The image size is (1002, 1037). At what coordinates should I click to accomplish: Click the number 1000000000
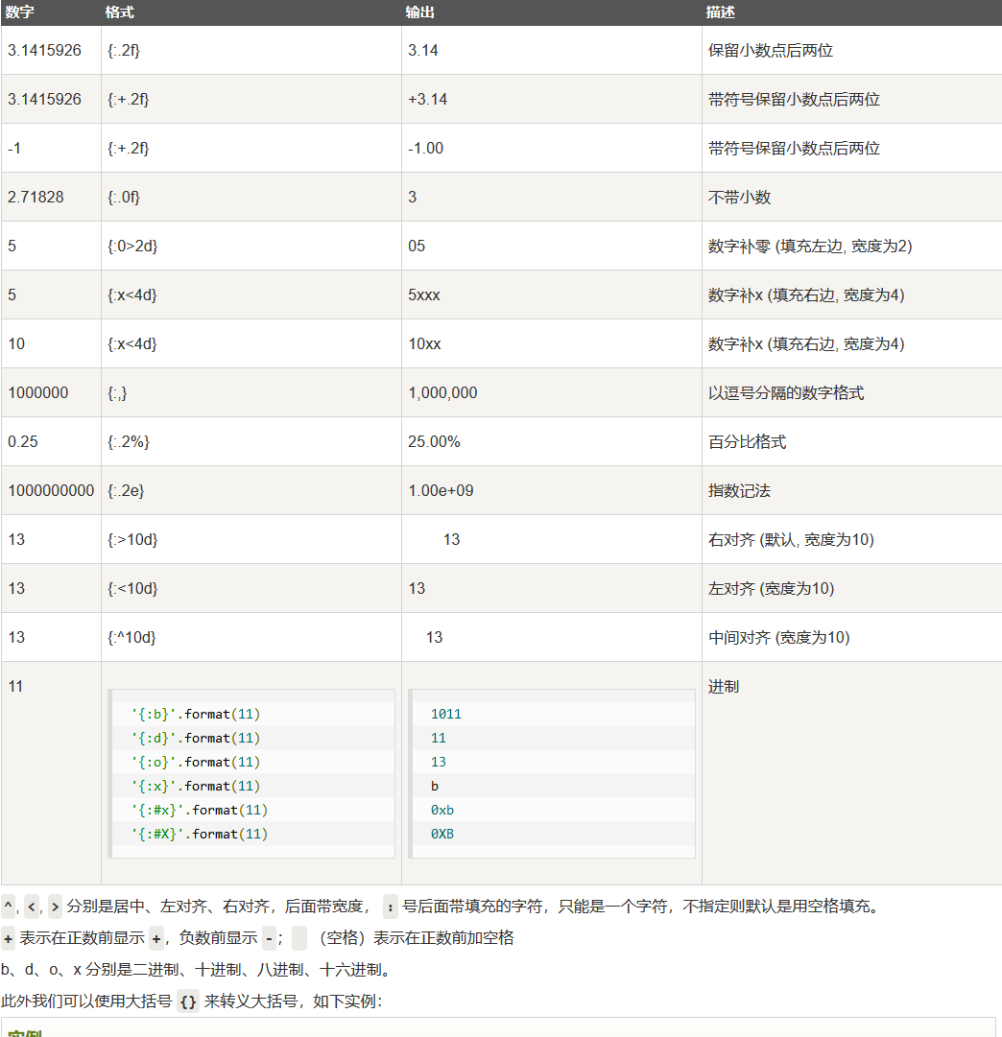click(51, 491)
